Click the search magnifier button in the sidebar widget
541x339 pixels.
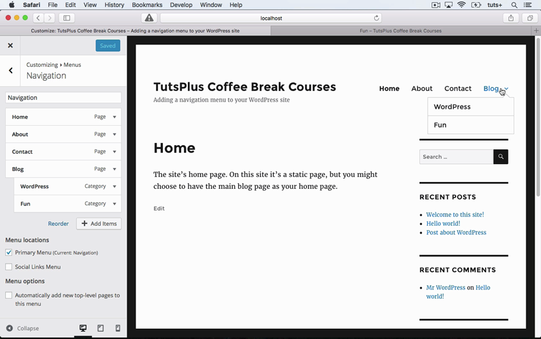click(501, 156)
